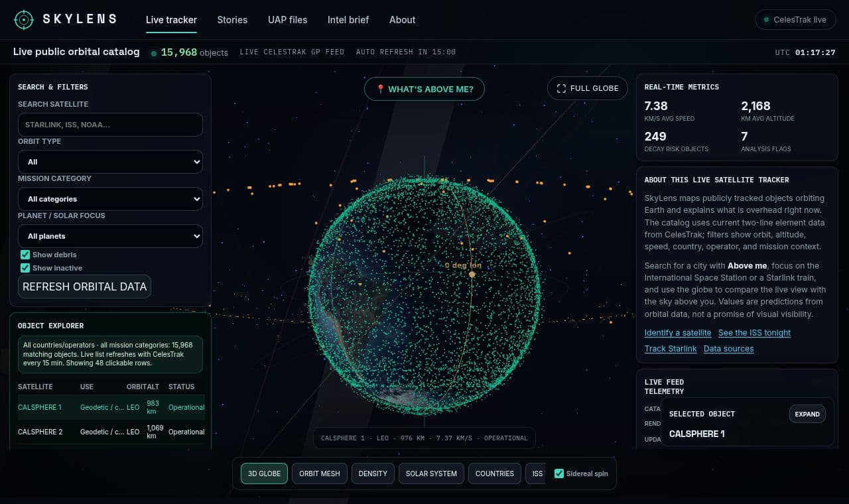Toggle the Show debris checkbox
849x504 pixels.
[25, 255]
